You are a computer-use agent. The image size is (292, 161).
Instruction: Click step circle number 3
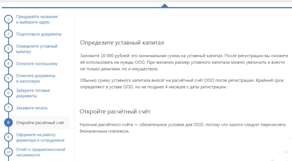(x=8, y=49)
